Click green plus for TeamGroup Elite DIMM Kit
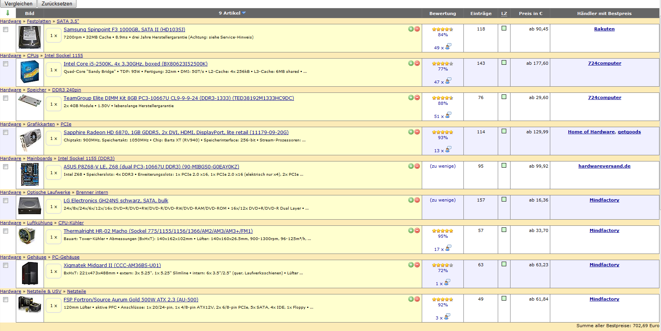The image size is (661, 331). 411,97
